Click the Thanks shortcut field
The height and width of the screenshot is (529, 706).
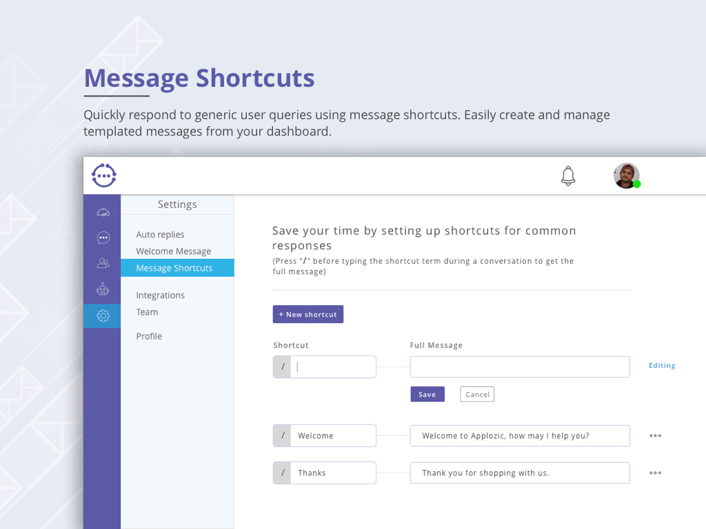pos(325,473)
